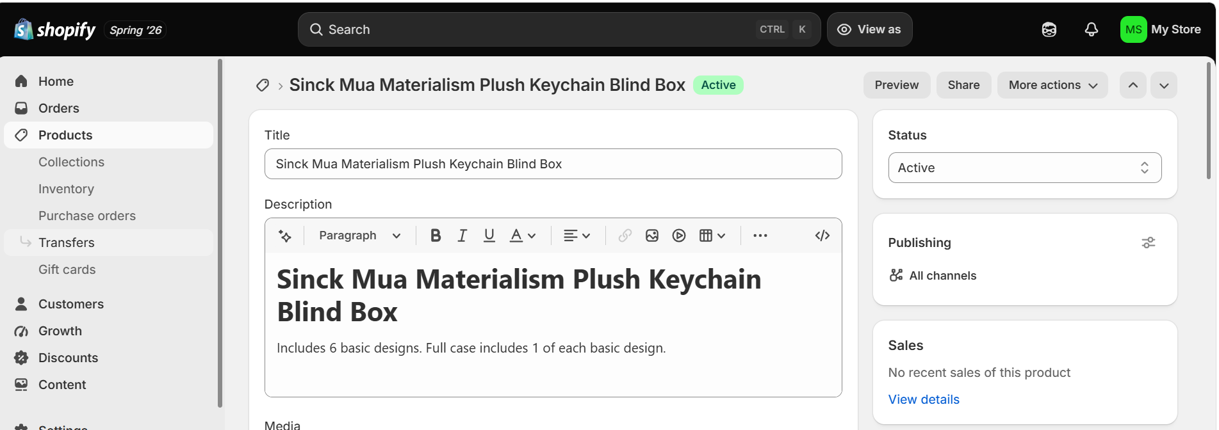Click the page scrollbar on the right
This screenshot has height=430, width=1219.
(1209, 120)
